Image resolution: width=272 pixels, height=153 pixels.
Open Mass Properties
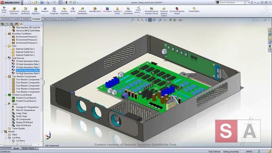(x=54, y=11)
